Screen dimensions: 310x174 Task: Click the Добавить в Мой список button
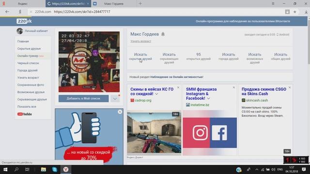[83, 99]
